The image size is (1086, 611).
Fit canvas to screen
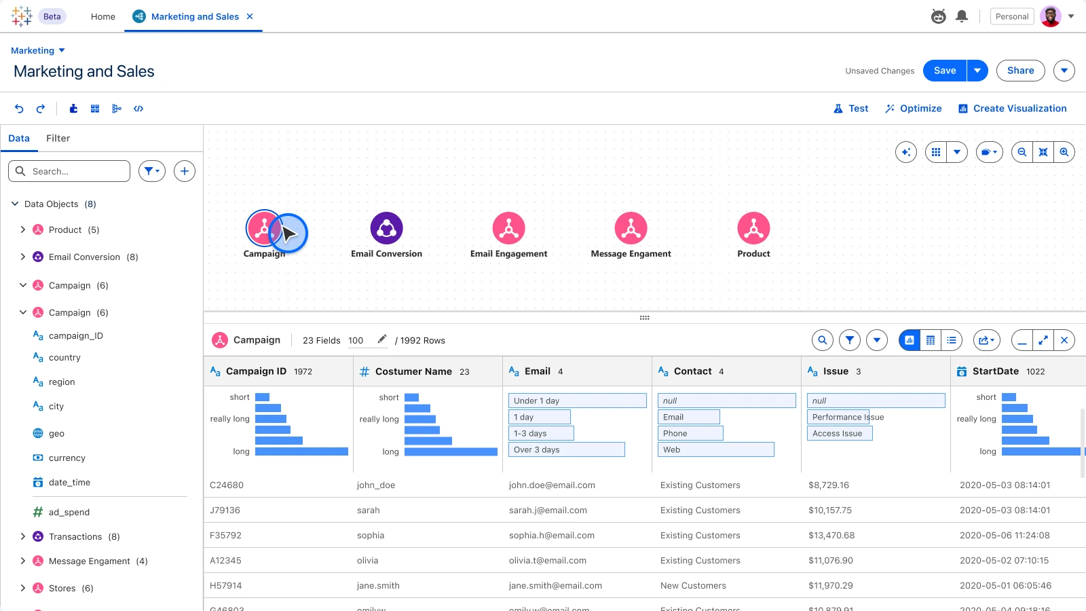[x=1043, y=152]
